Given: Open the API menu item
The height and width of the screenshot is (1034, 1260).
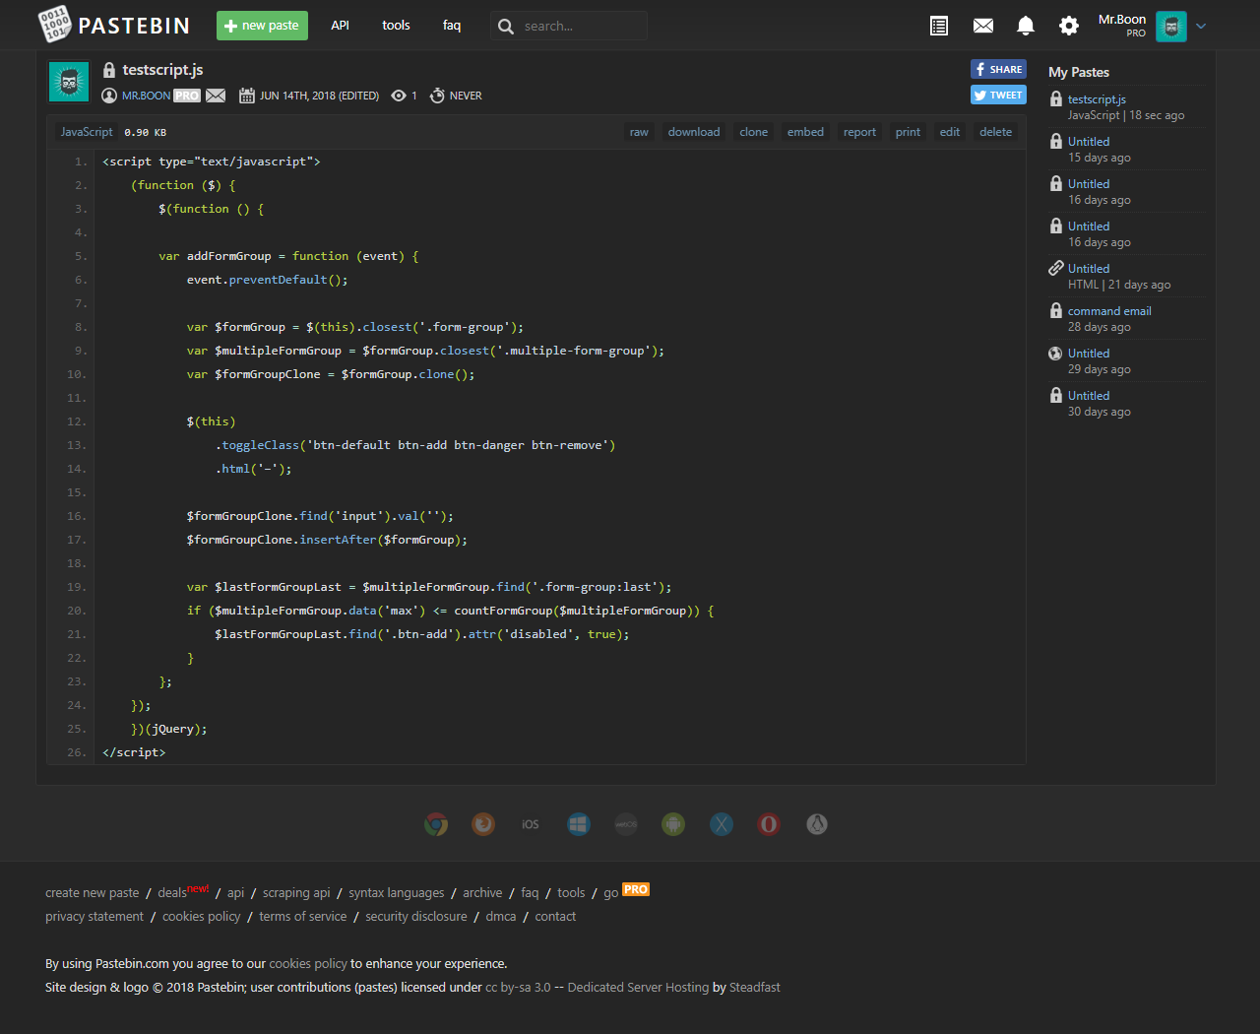Looking at the screenshot, I should coord(340,26).
